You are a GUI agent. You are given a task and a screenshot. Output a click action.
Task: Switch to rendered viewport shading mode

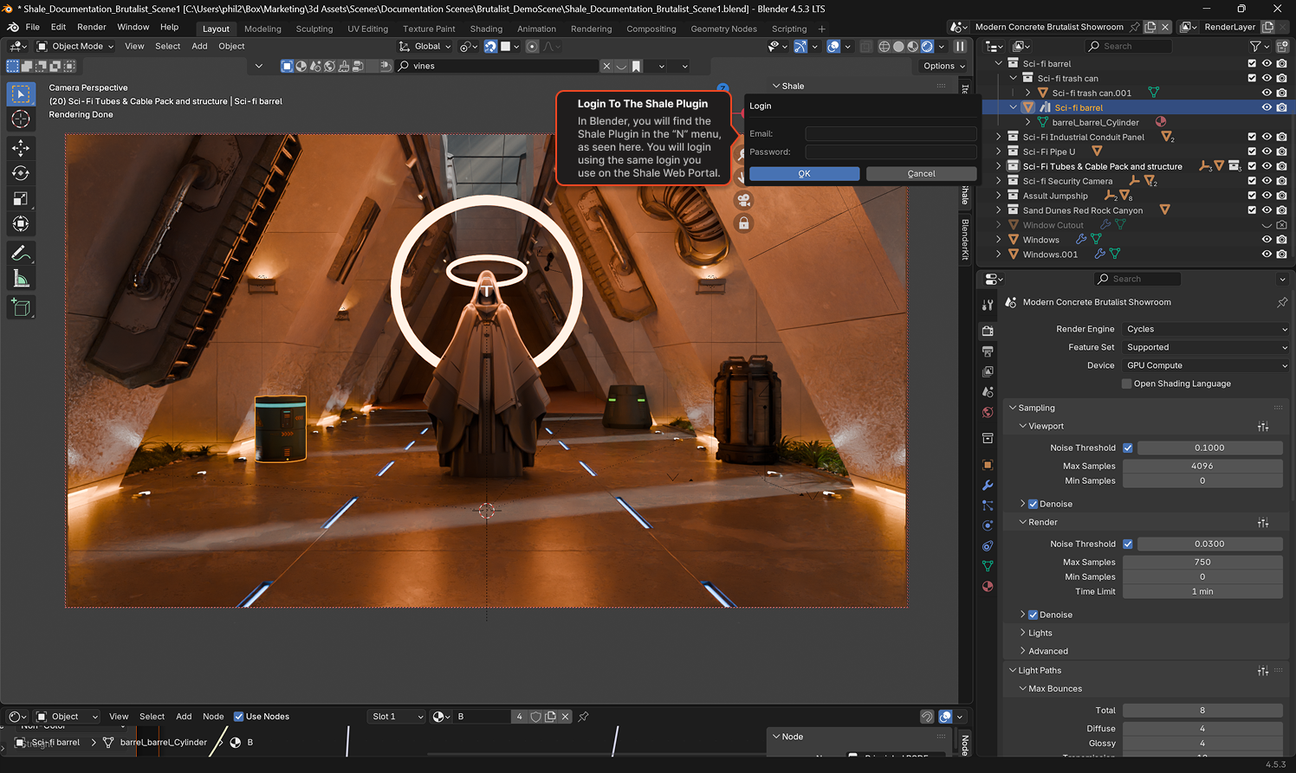pos(927,47)
